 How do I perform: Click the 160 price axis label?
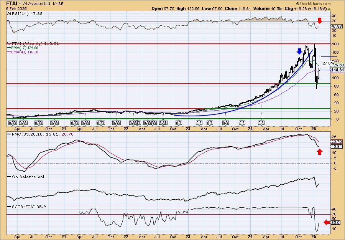point(335,53)
